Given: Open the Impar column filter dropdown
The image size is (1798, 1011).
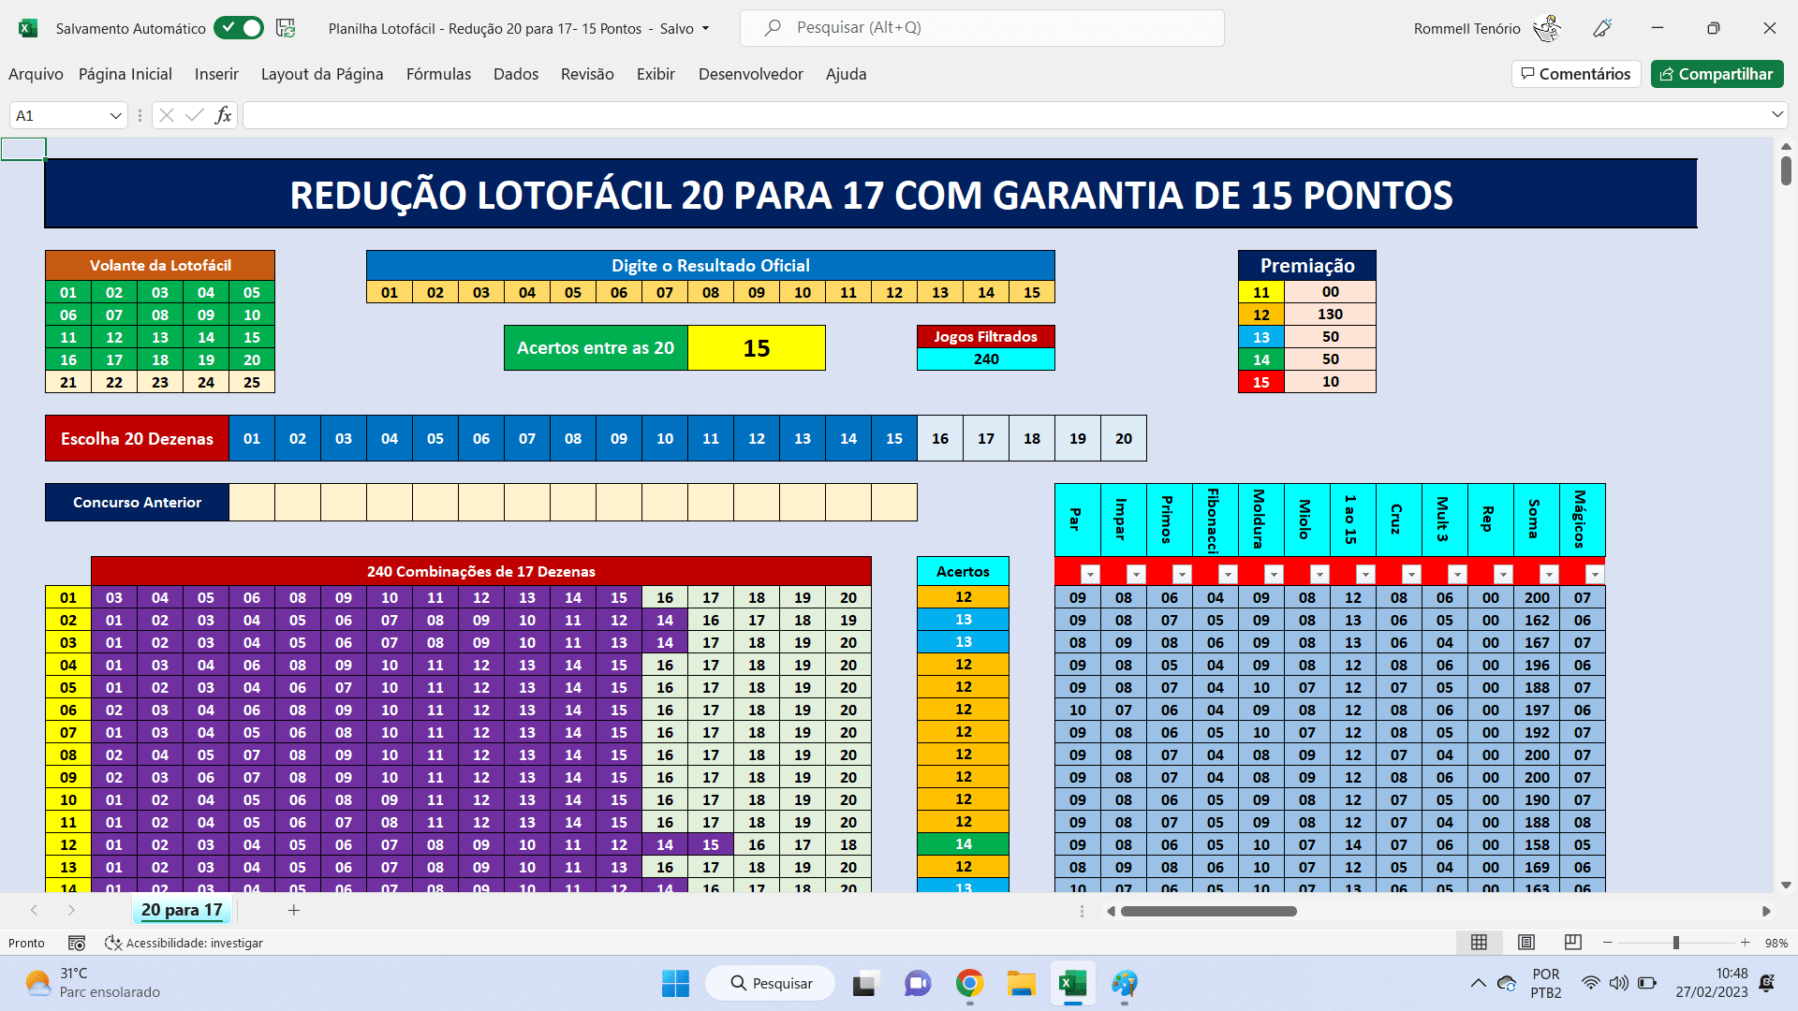Looking at the screenshot, I should [x=1136, y=574].
